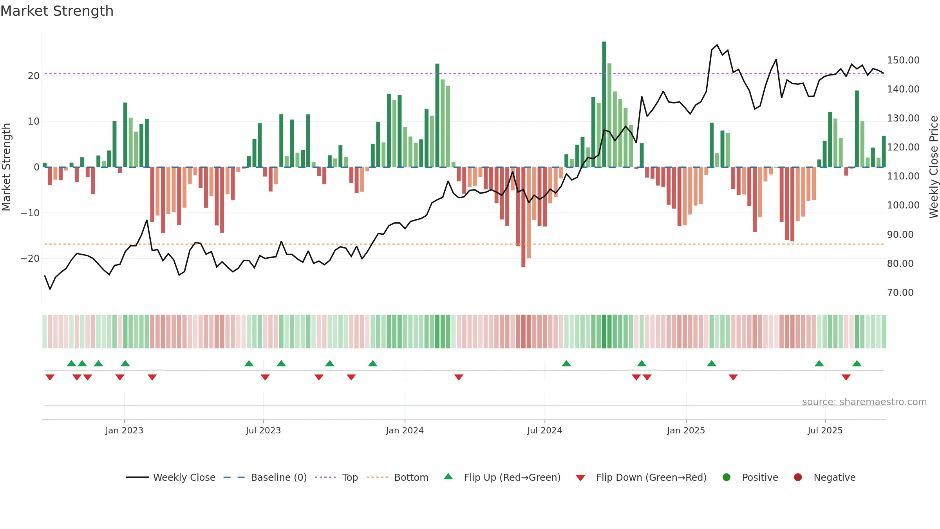Click the −20 market strength axis label
Viewport: 940px width, 529px height.
point(30,258)
